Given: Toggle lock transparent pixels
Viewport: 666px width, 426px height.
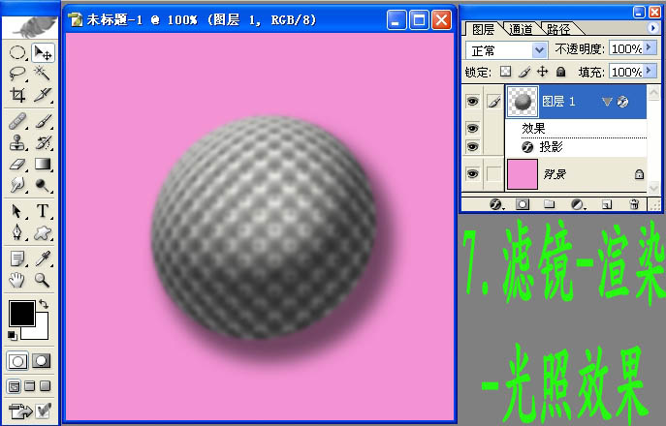Looking at the screenshot, I should pos(505,72).
